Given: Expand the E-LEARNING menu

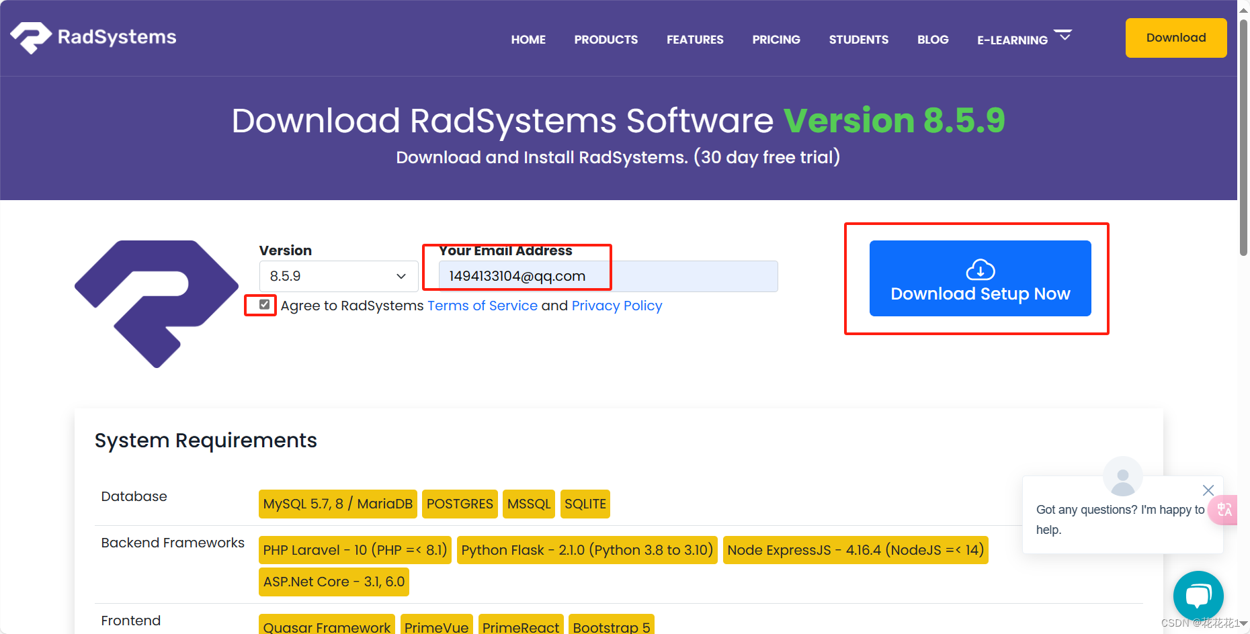Looking at the screenshot, I should 1024,39.
